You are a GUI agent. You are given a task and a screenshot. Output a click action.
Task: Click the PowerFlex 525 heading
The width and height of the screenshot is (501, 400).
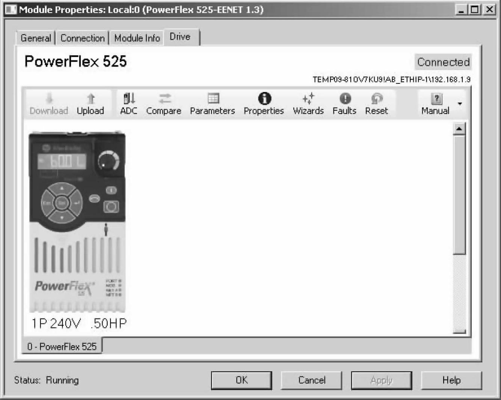point(75,61)
